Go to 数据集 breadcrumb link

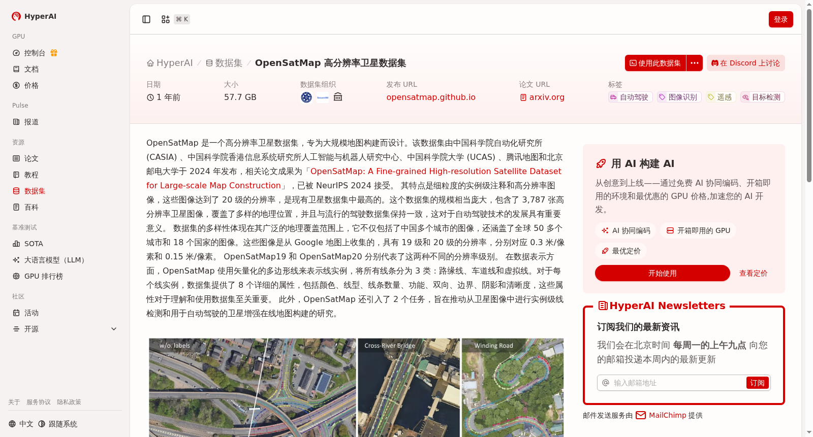point(224,63)
